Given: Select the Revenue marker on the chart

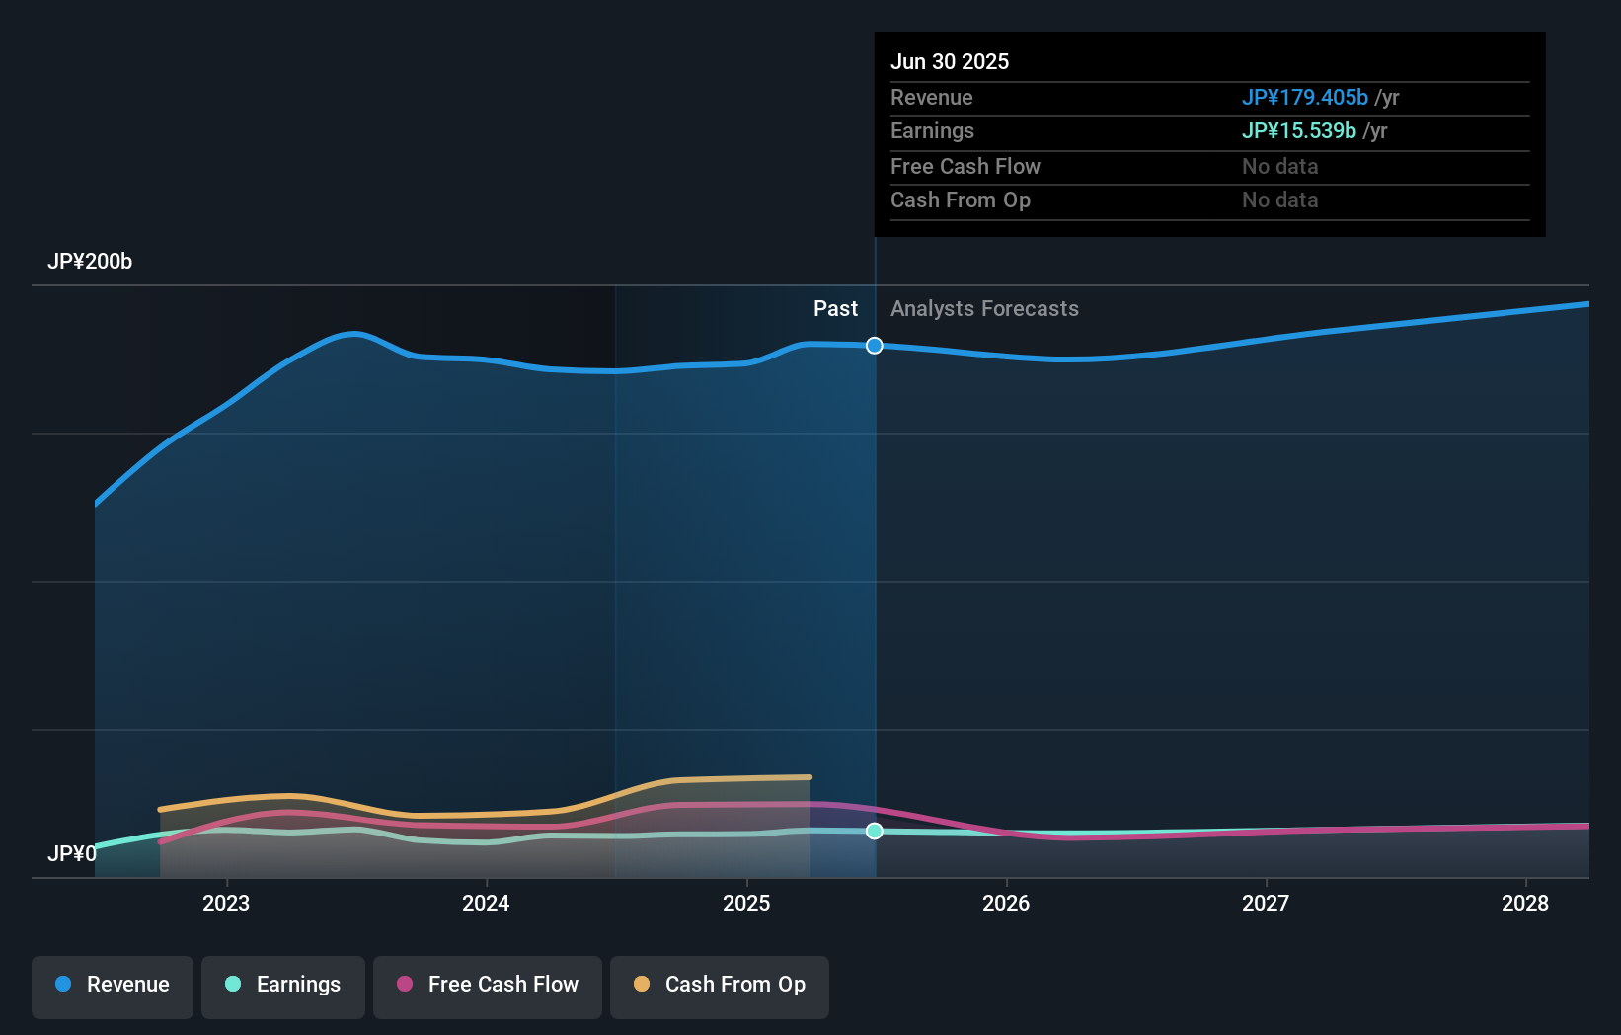Looking at the screenshot, I should pos(874,346).
